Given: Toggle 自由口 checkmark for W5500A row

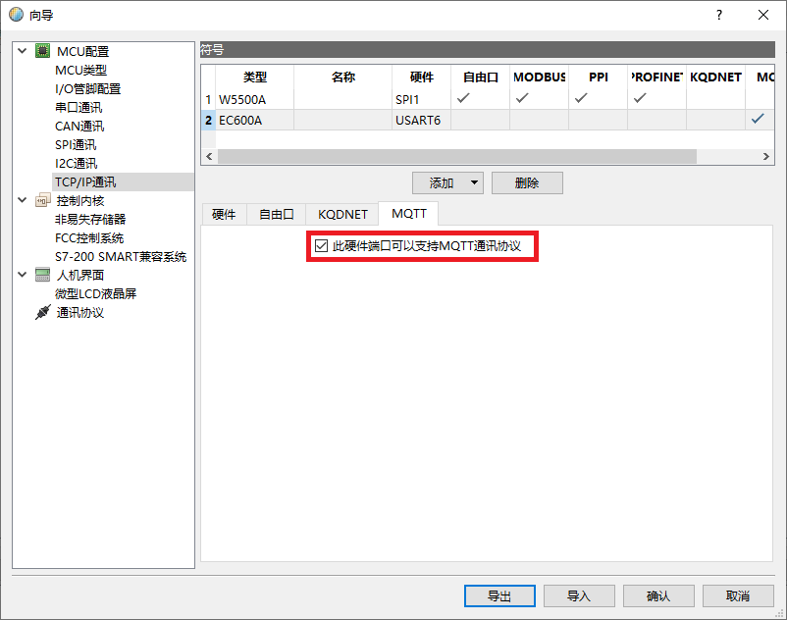Looking at the screenshot, I should tap(463, 98).
